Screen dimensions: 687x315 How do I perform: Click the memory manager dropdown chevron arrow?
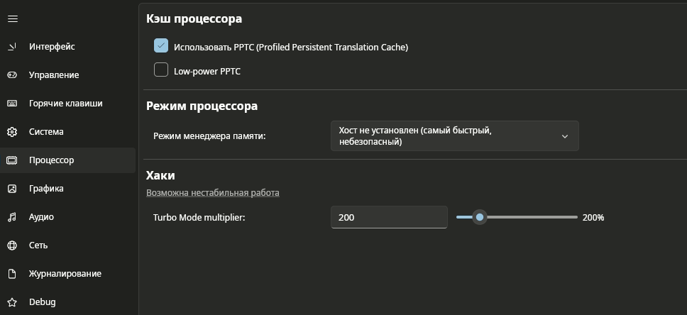point(565,136)
